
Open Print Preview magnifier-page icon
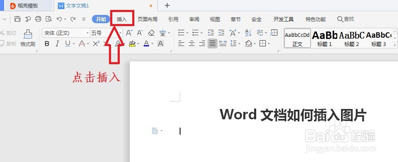49,19
